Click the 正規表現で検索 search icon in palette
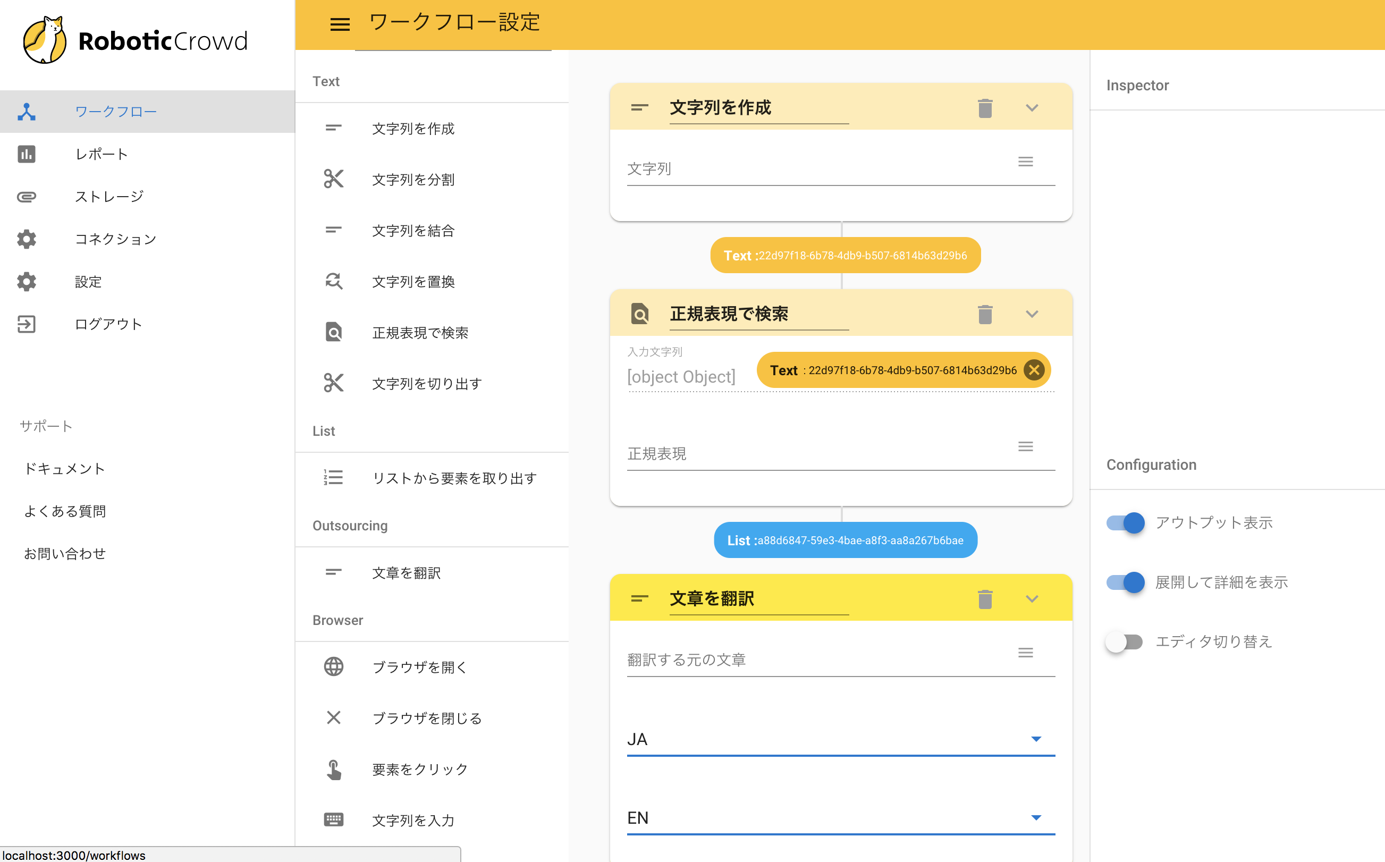Image resolution: width=1385 pixels, height=862 pixels. (x=333, y=332)
